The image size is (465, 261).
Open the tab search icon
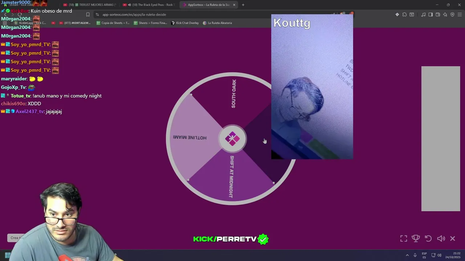pos(412,14)
